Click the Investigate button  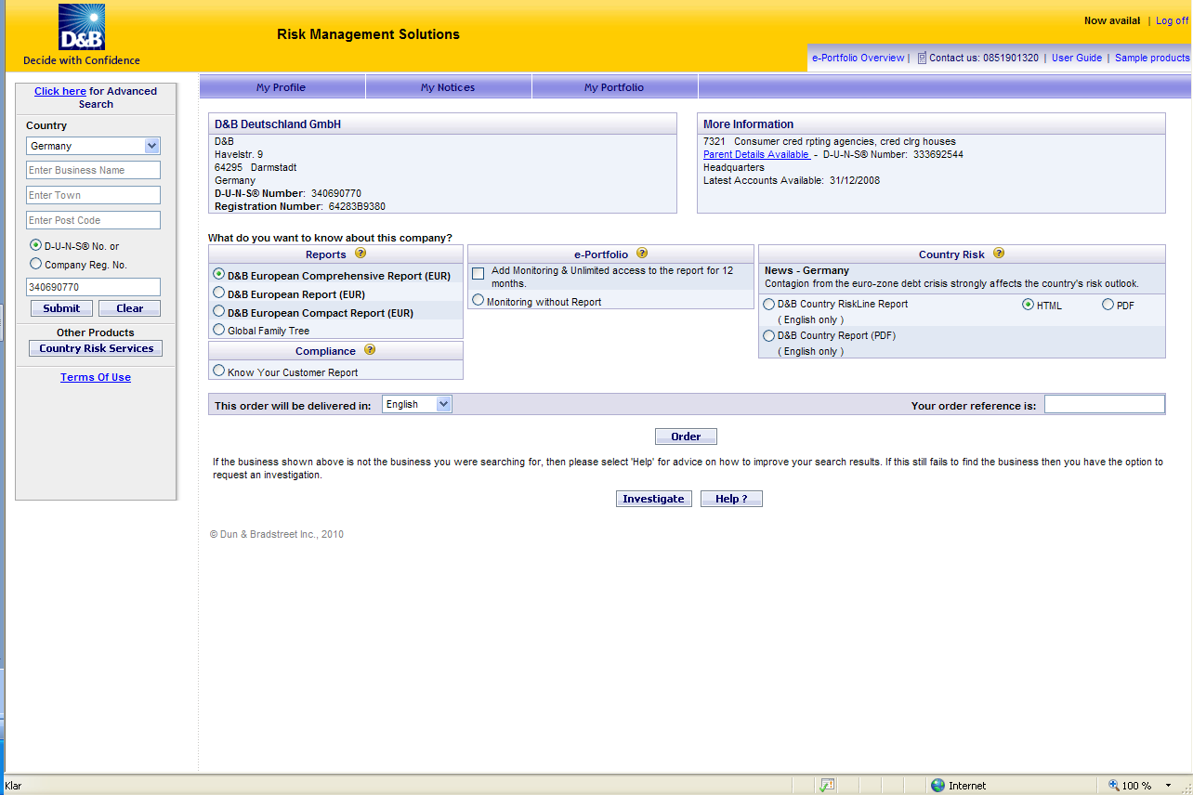[653, 499]
